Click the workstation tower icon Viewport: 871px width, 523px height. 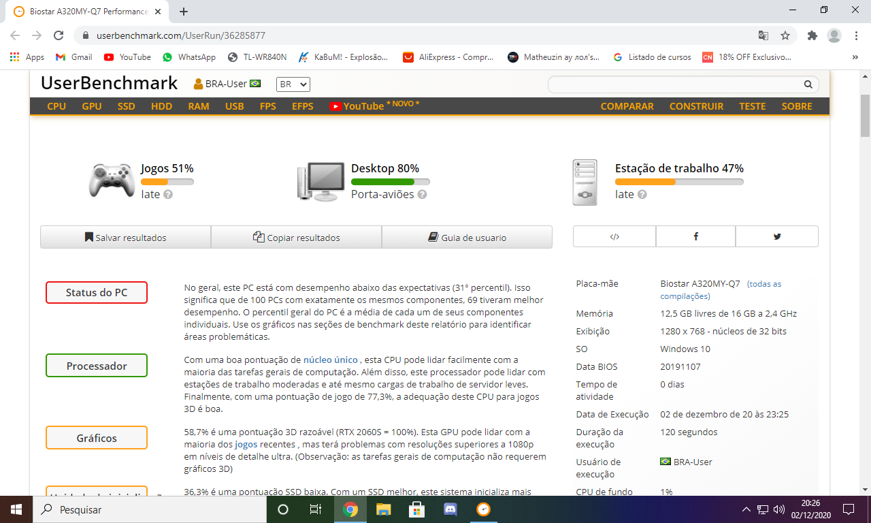(585, 182)
